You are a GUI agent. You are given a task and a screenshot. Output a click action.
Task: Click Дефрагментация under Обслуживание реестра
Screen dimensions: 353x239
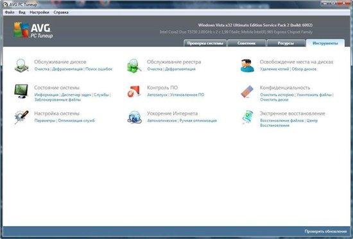[x=180, y=69]
